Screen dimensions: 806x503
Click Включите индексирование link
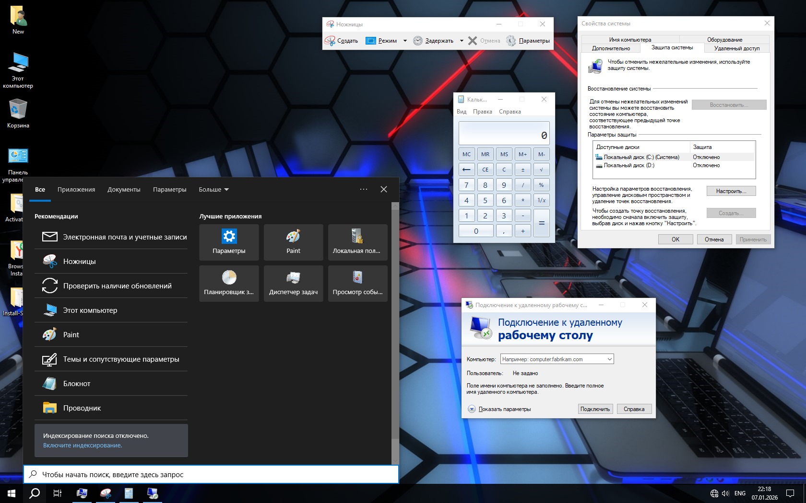pos(83,446)
